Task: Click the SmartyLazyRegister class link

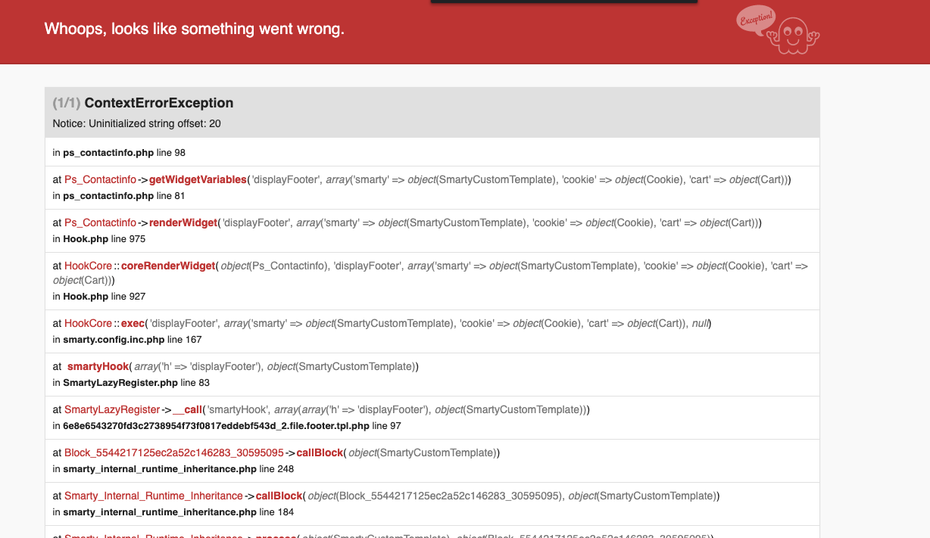Action: coord(112,410)
